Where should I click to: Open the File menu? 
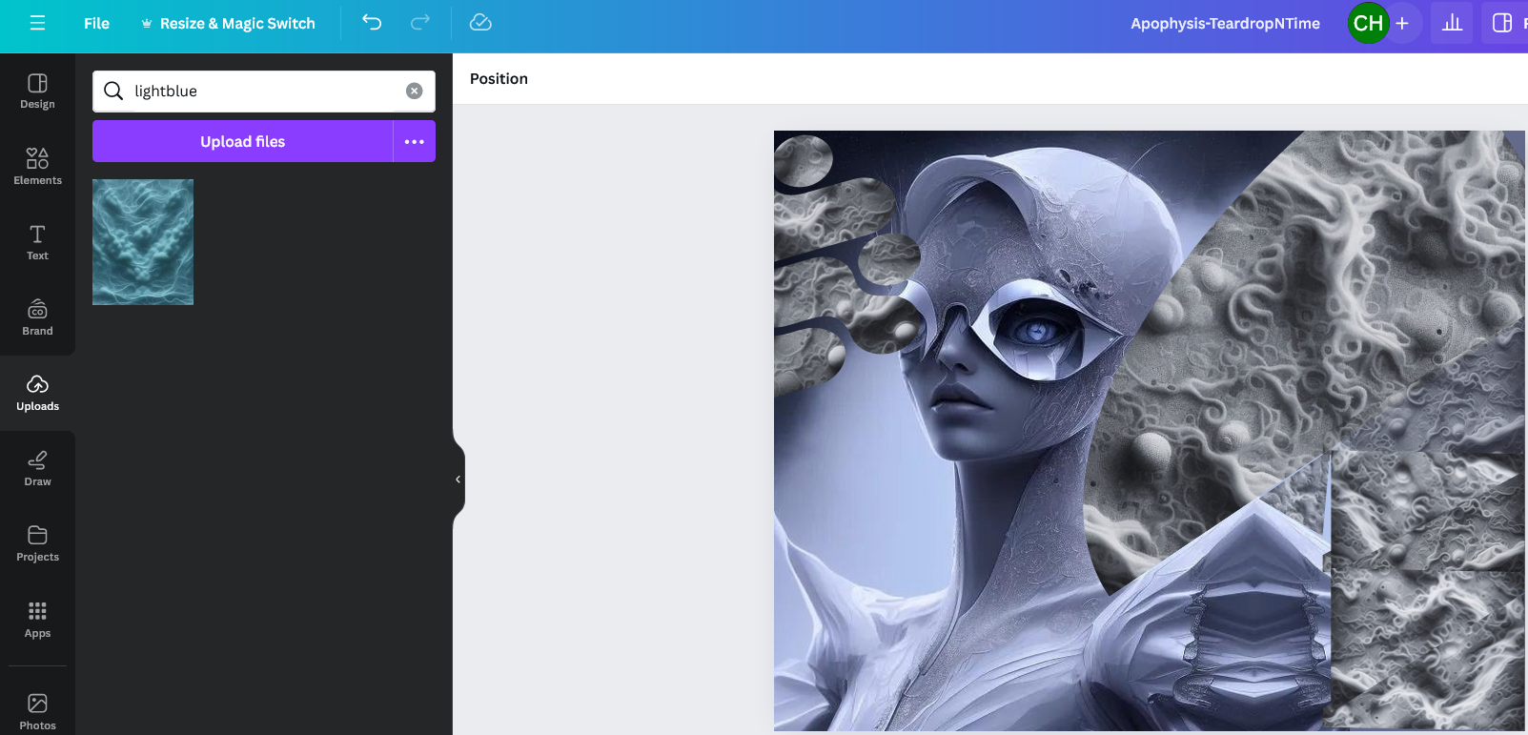point(96,23)
